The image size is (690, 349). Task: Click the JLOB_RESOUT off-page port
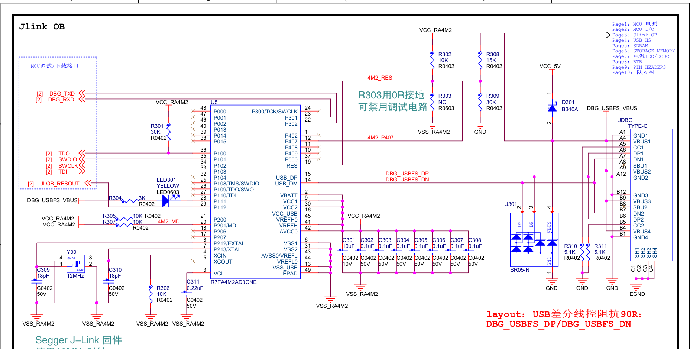click(x=59, y=184)
